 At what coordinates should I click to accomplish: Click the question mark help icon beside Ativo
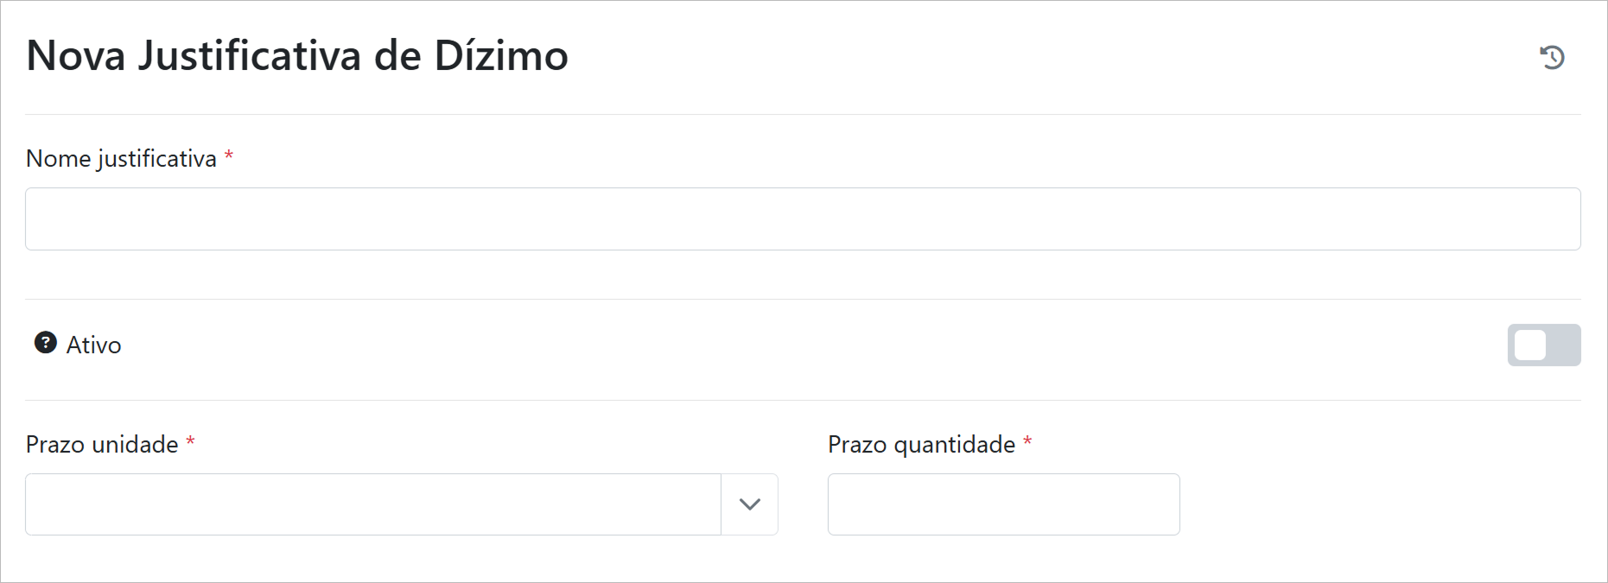[x=46, y=343]
